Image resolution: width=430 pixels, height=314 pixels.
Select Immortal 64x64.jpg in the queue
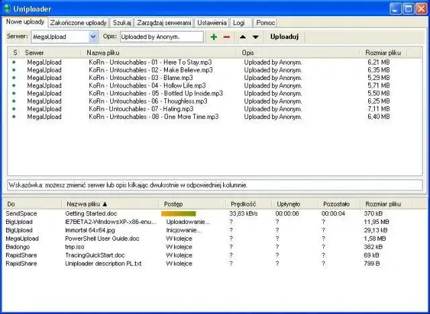coord(90,230)
